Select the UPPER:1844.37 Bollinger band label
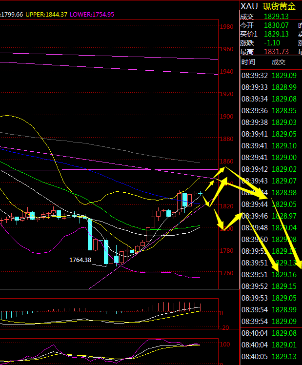302x365 pixels. [x=45, y=15]
